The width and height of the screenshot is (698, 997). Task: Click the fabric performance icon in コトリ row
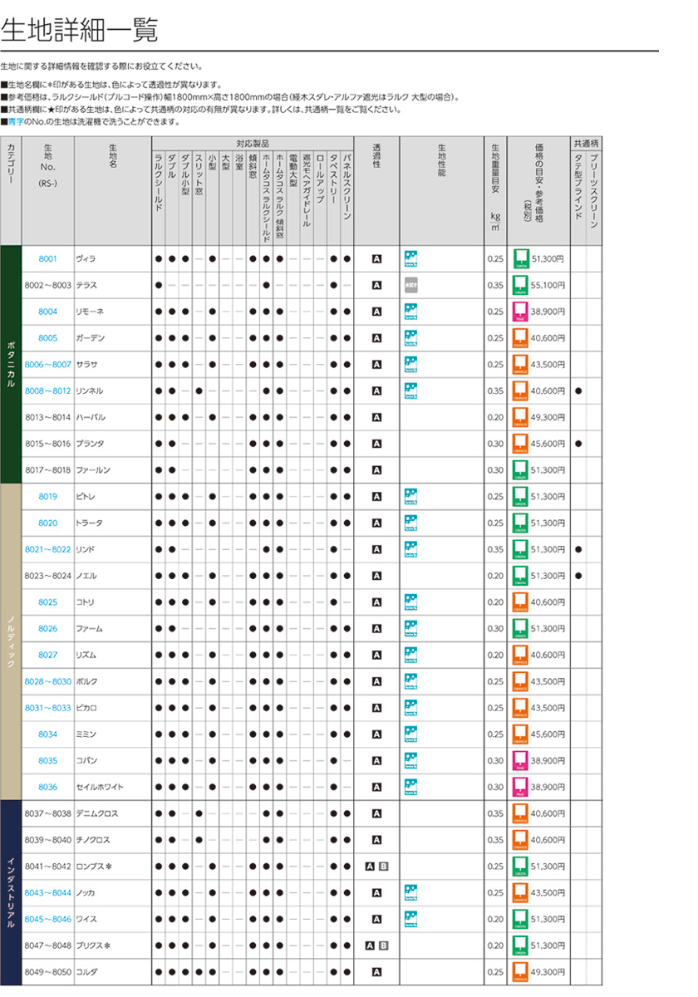(410, 602)
